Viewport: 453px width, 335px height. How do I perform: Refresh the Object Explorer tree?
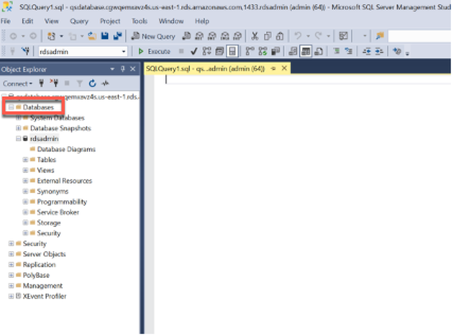tap(92, 83)
